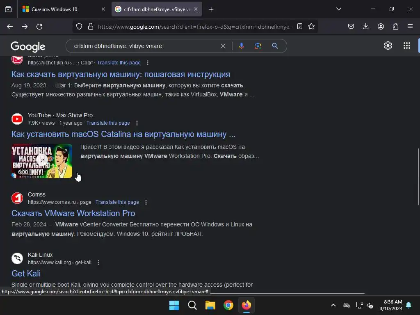420x315 pixels.
Task: Toggle reader view in address bar
Action: (x=300, y=26)
